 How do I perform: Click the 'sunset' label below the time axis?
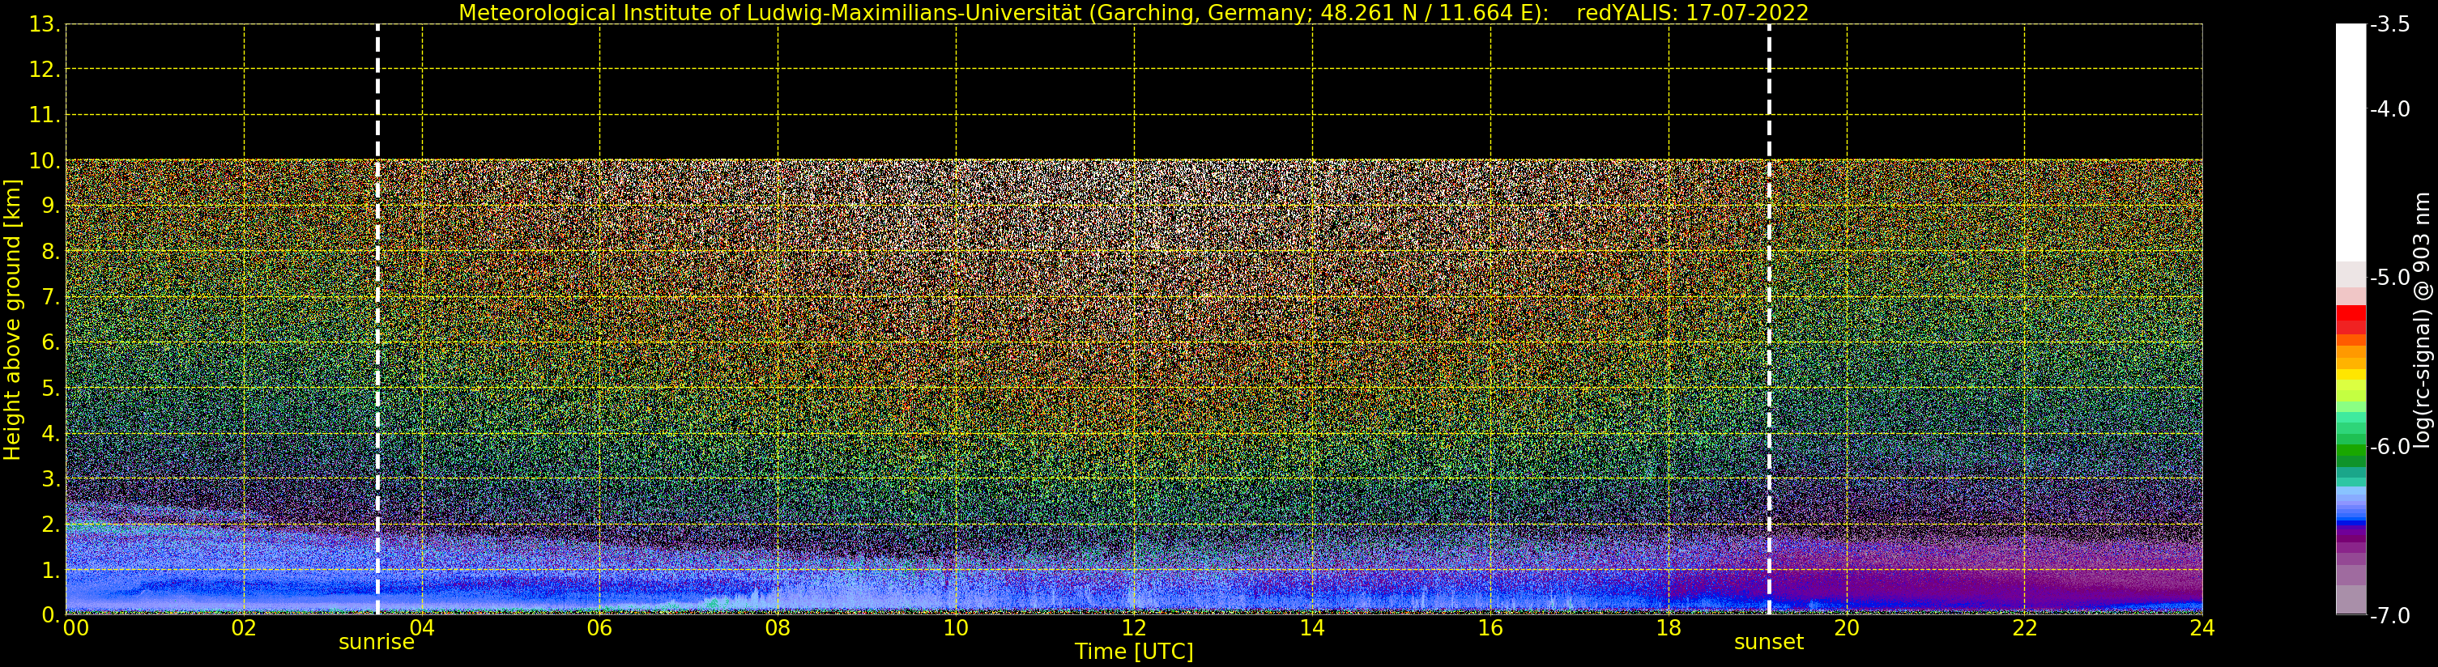coord(1769,643)
